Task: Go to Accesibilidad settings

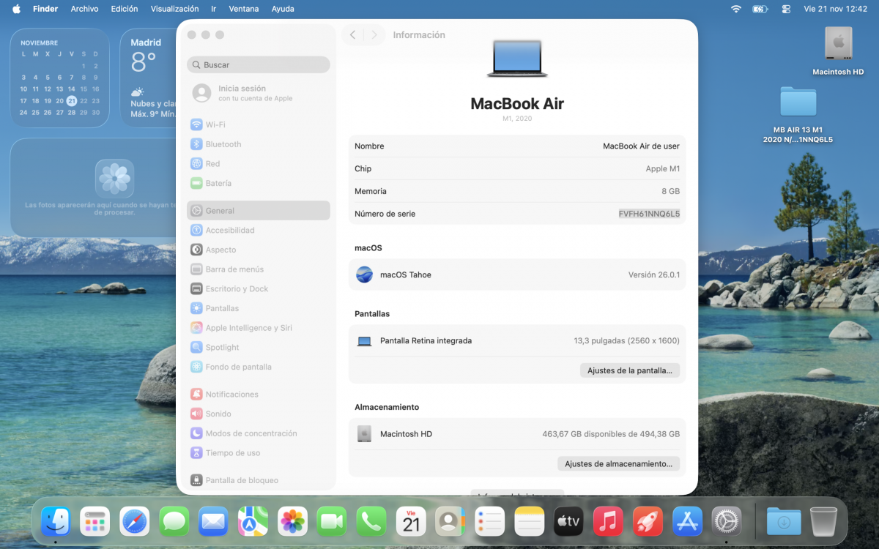Action: click(229, 230)
